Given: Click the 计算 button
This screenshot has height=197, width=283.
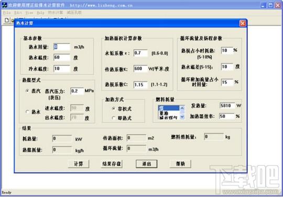Looking at the screenshot, I should (x=79, y=164).
